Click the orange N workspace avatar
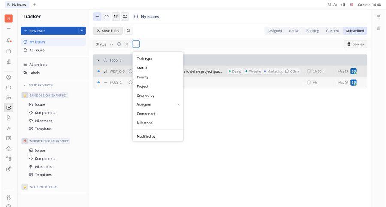 (x=9, y=18)
